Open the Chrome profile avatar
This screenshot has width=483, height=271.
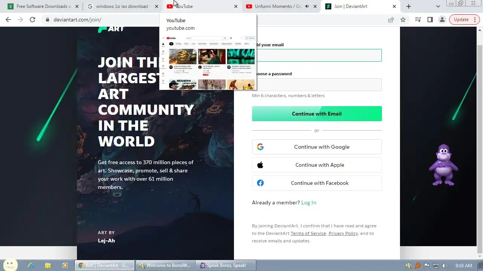click(x=442, y=20)
